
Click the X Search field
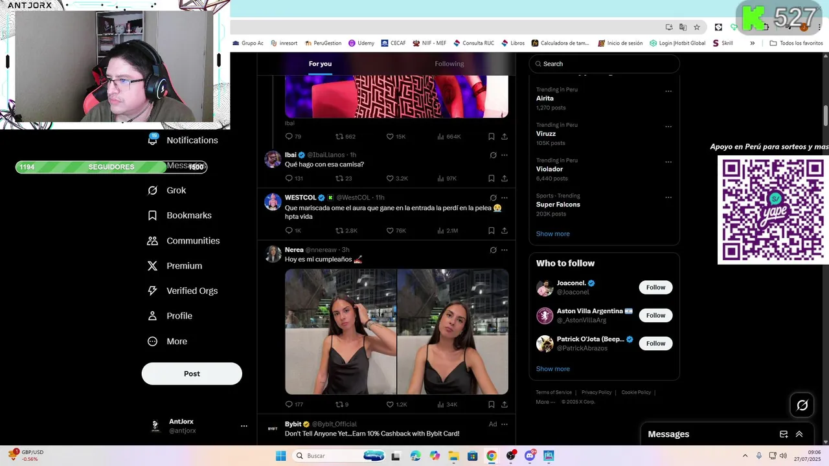(604, 63)
